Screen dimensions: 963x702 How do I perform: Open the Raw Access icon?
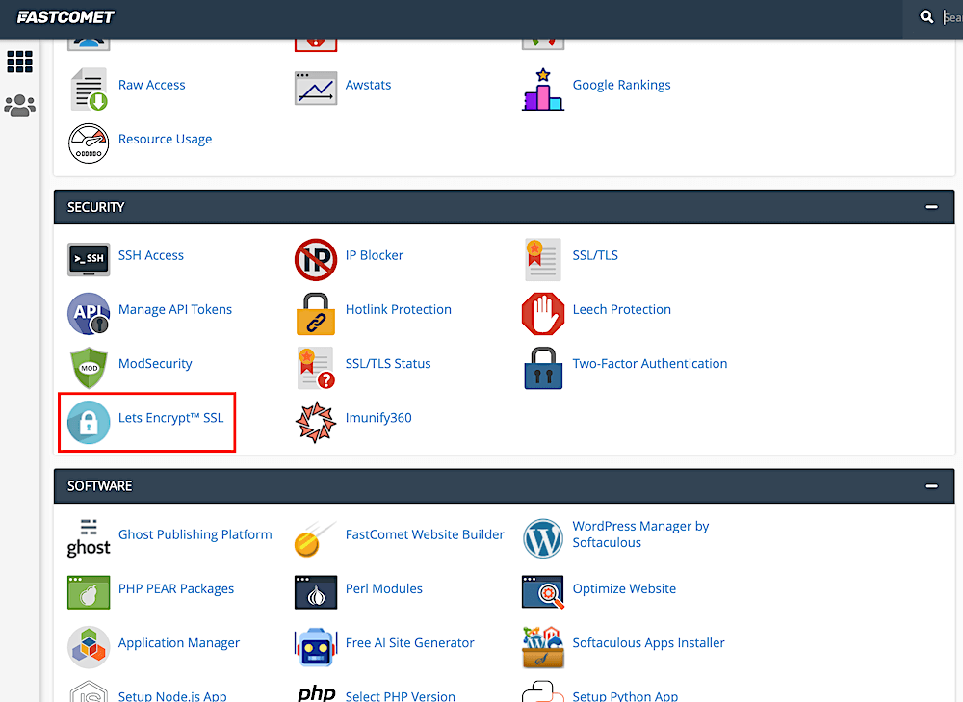89,89
